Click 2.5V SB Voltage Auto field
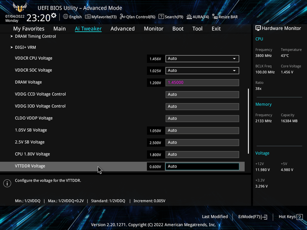This screenshot has width=307, height=230. point(202,142)
